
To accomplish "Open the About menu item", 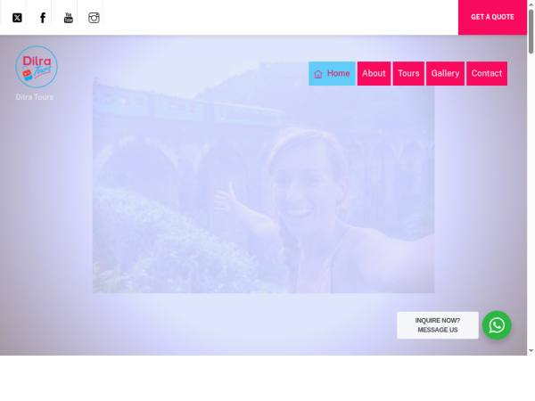I will 374,74.
